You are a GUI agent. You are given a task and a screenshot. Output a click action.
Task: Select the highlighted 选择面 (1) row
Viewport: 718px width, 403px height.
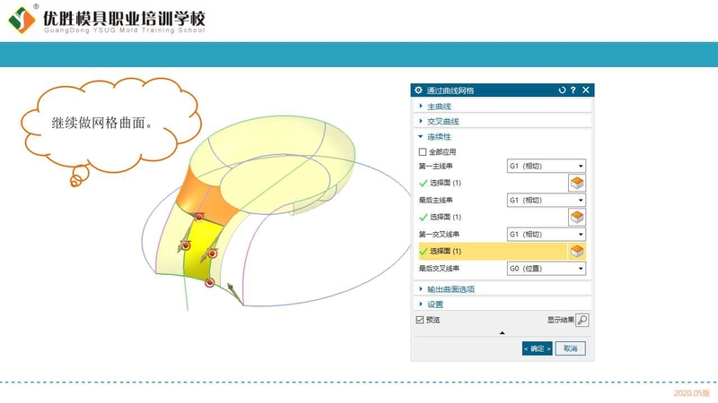click(493, 252)
